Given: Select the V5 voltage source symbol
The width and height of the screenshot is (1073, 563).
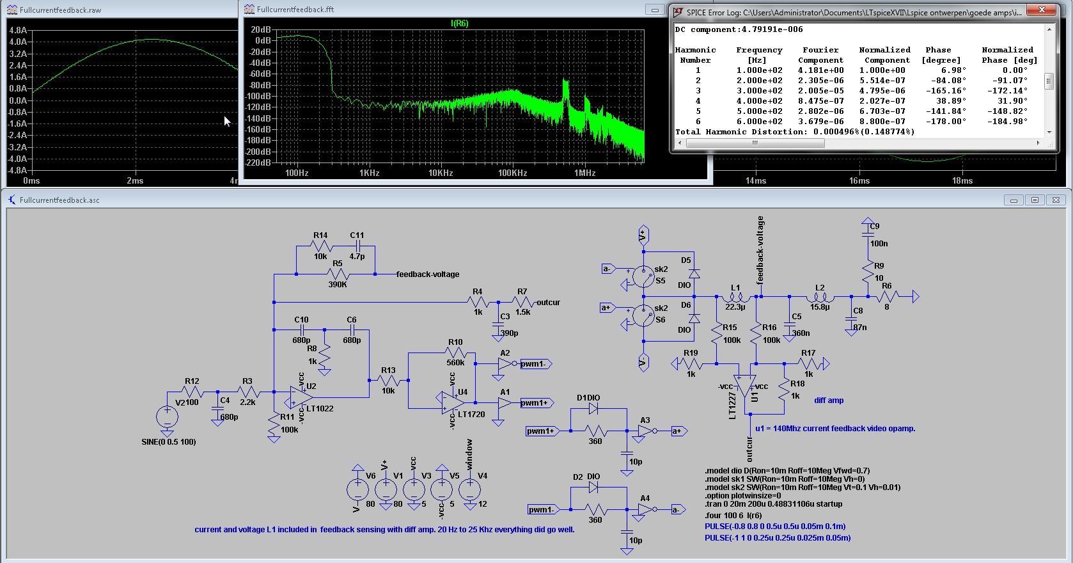Looking at the screenshot, I should 442,489.
